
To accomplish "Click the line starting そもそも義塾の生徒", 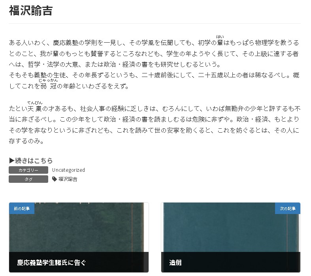I will tap(154, 75).
